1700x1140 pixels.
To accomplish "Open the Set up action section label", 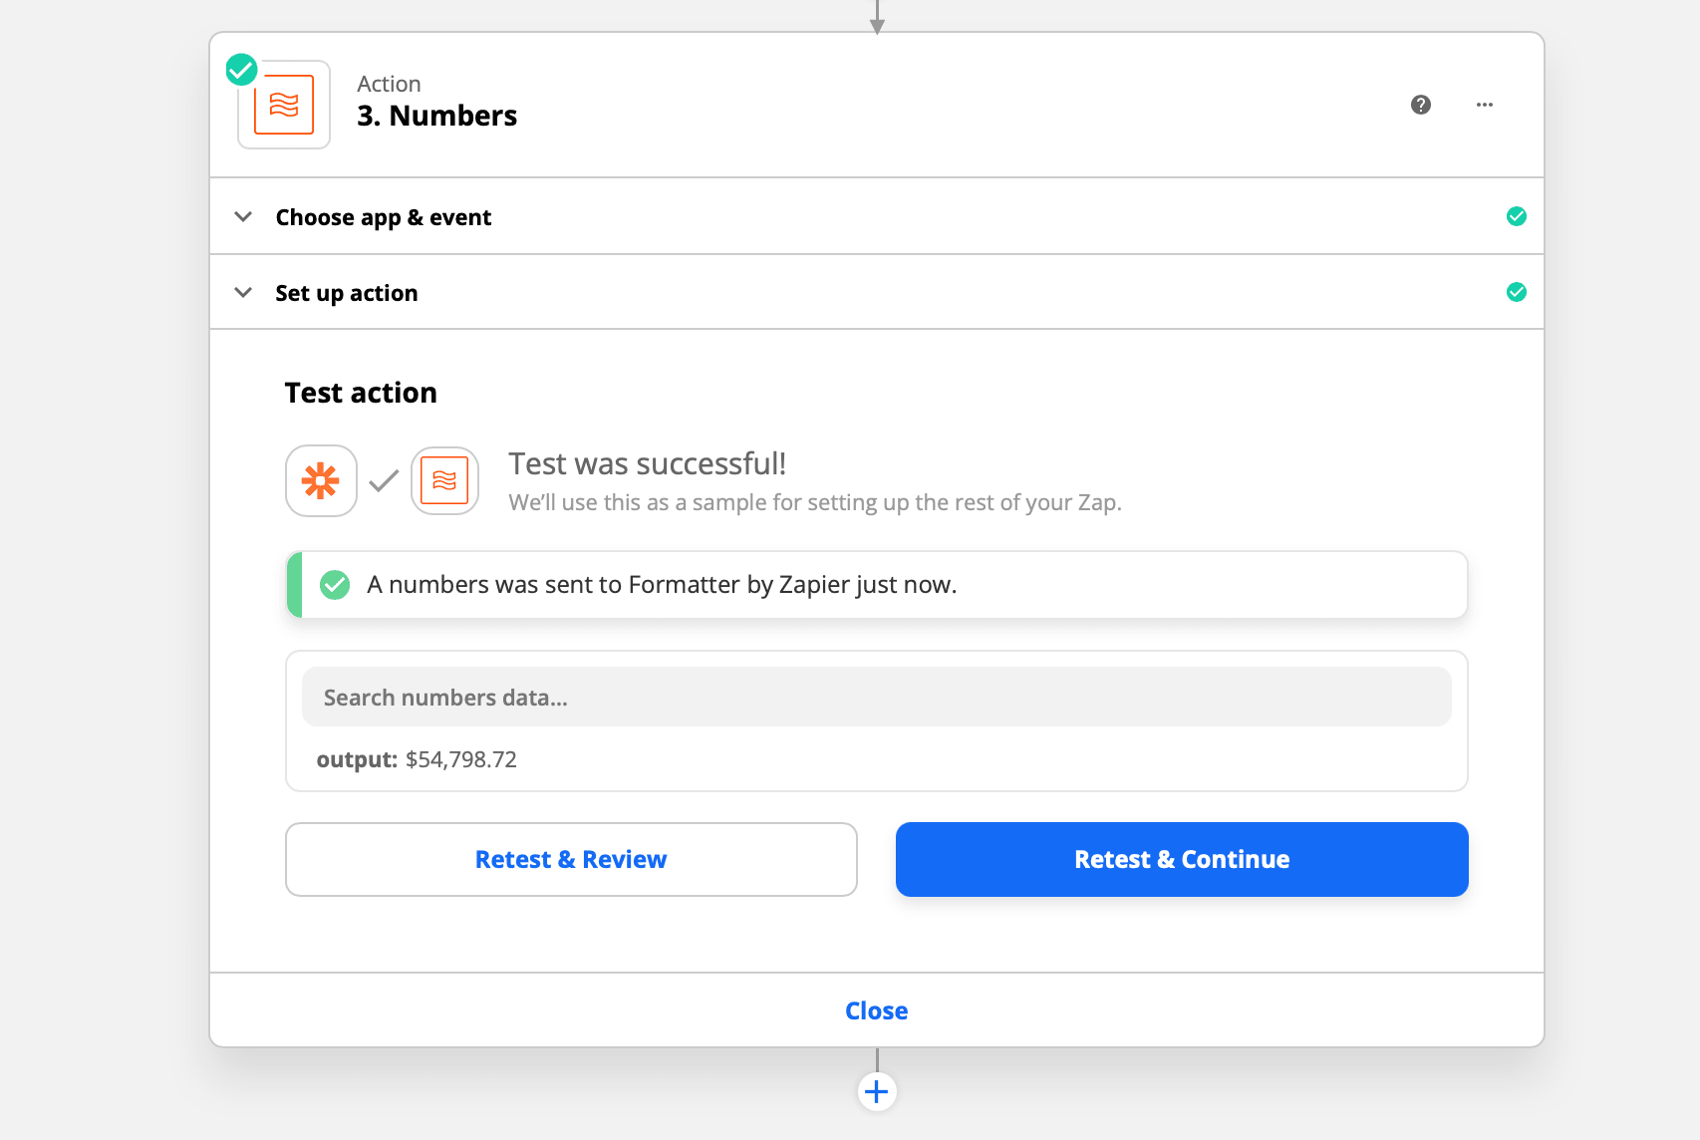I will (346, 293).
